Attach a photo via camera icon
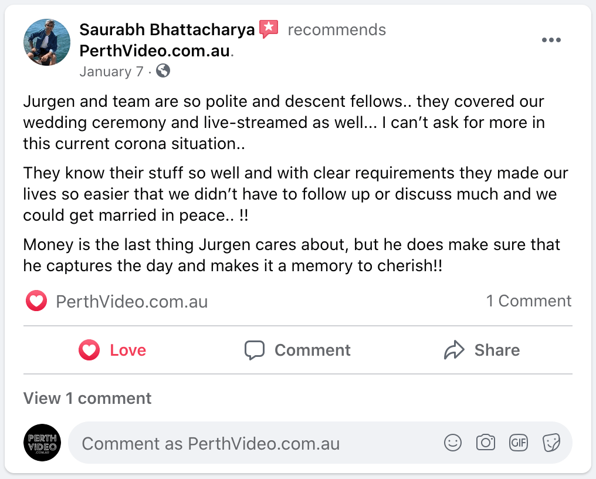The image size is (596, 479). tap(486, 443)
